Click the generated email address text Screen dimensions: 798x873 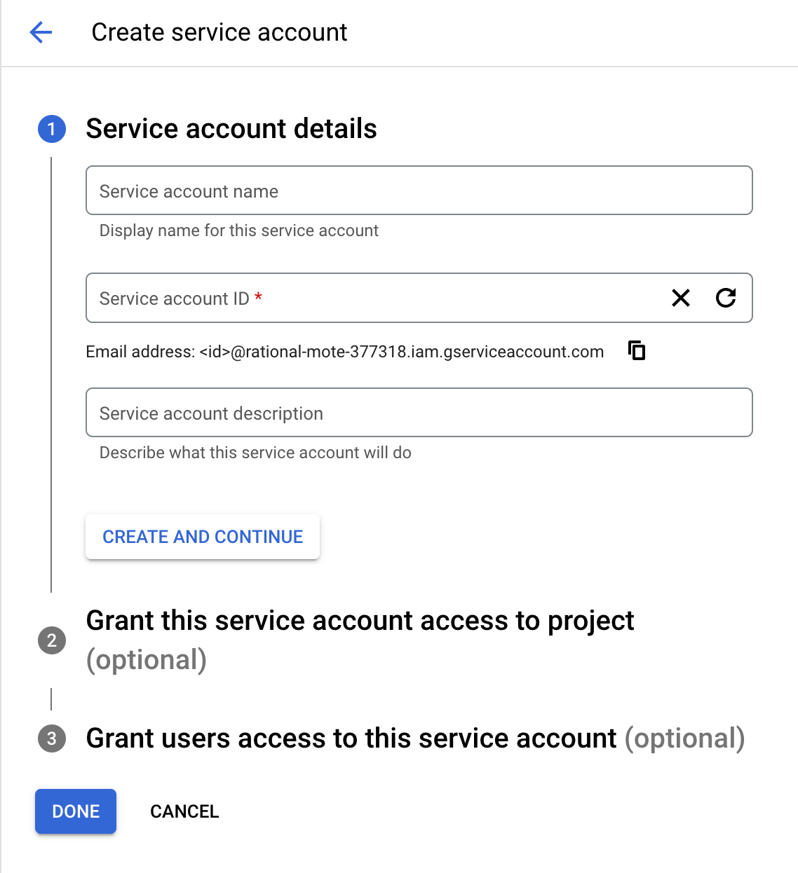[x=344, y=352]
